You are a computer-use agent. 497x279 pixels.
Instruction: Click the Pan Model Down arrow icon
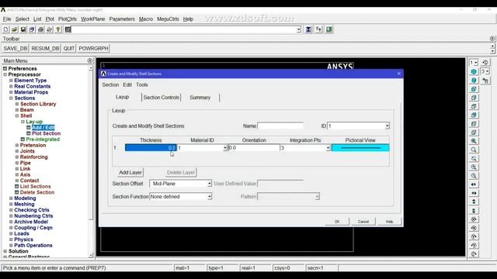[x=474, y=210]
